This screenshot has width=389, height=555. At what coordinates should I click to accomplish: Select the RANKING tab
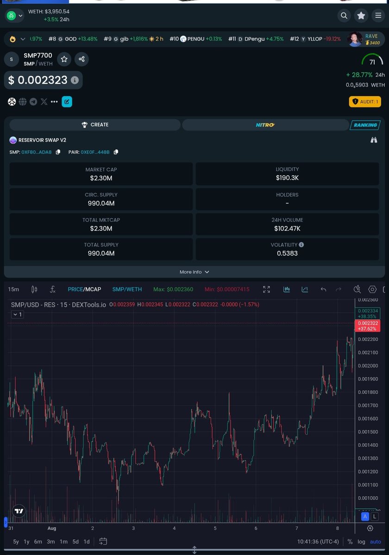pyautogui.click(x=365, y=125)
